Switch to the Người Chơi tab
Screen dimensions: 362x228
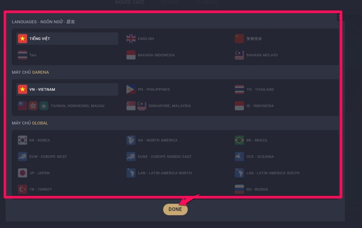click(129, 3)
